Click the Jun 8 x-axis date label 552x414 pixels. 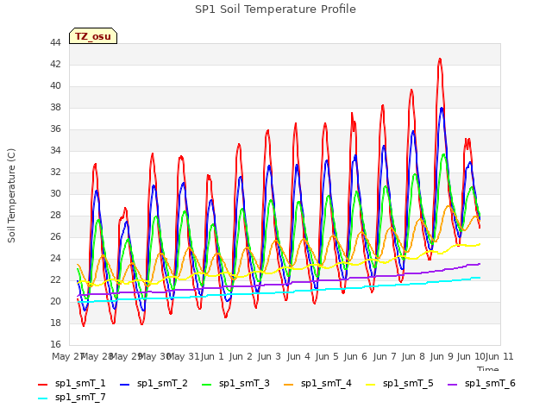(414, 356)
